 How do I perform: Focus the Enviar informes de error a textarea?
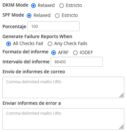pyautogui.click(x=63, y=119)
